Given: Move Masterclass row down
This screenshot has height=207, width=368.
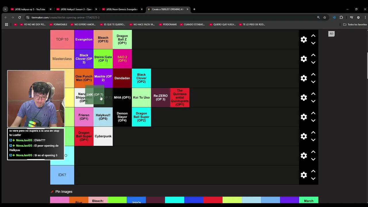Looking at the screenshot, I should [x=313, y=62].
